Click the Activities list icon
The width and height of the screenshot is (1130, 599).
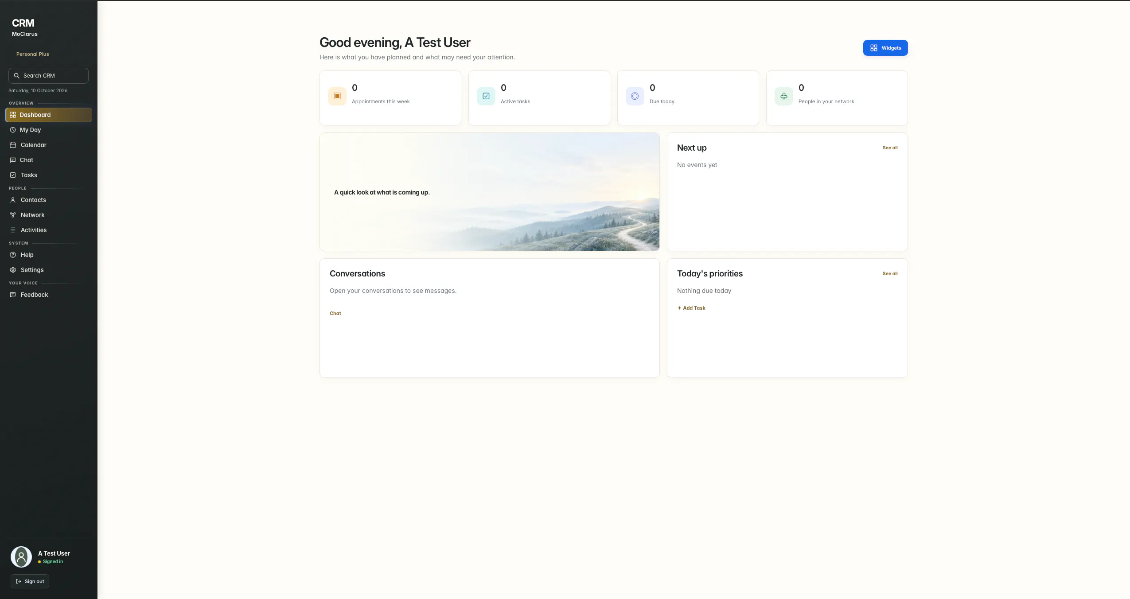[13, 230]
